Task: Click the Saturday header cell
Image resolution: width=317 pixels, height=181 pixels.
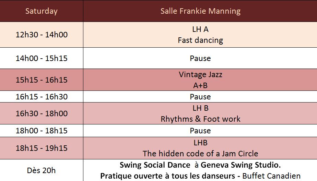Action: 42,11
